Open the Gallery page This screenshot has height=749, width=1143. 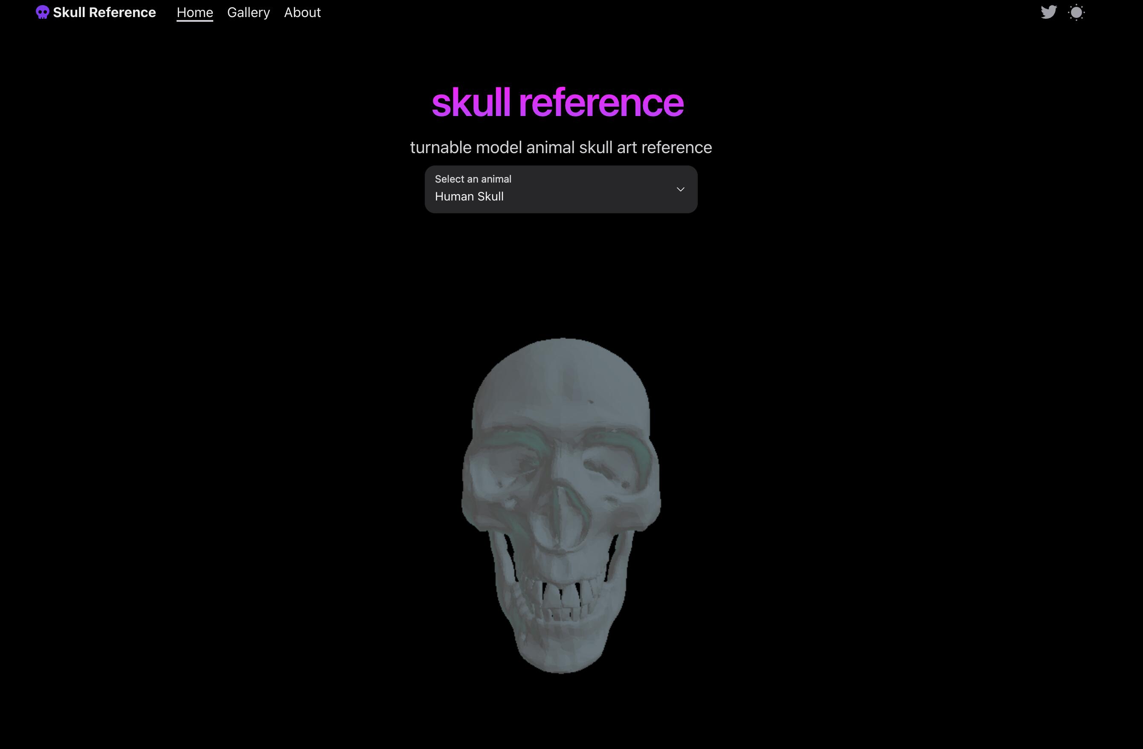pyautogui.click(x=248, y=12)
